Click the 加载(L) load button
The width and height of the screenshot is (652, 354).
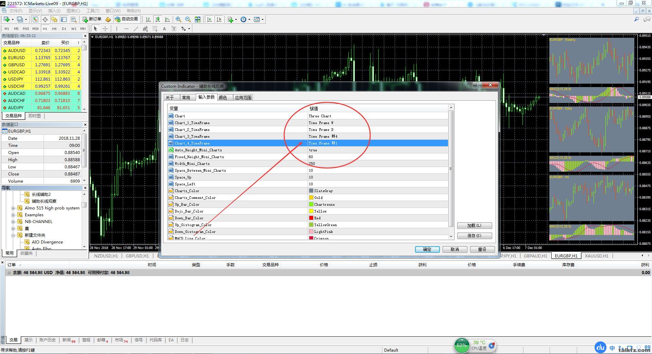(x=475, y=225)
